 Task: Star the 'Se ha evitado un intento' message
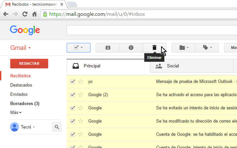pos(81,108)
